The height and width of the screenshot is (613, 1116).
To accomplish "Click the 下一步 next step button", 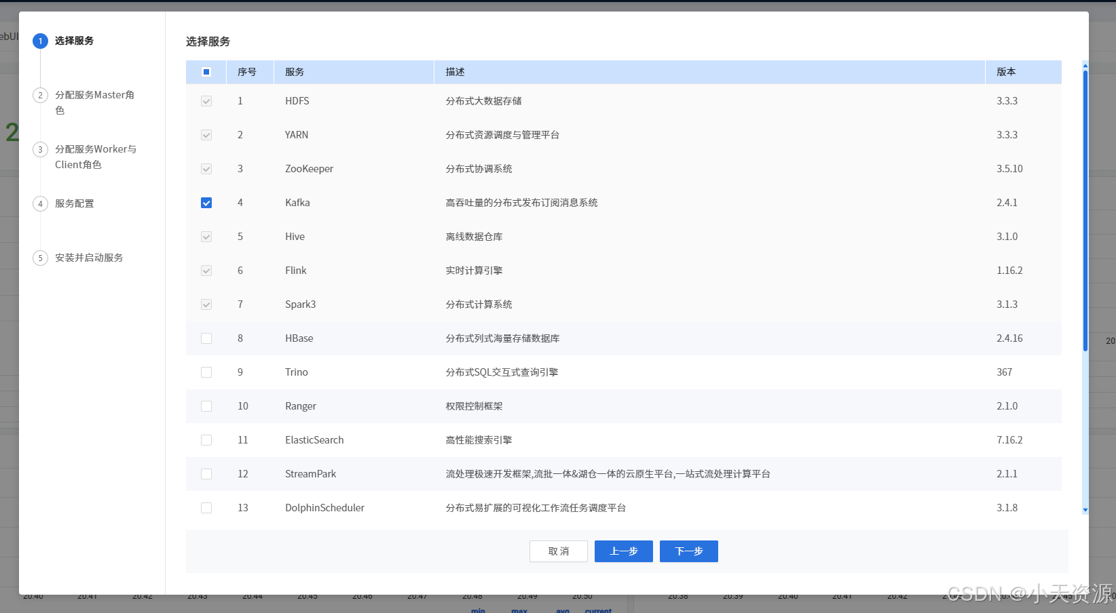I will pyautogui.click(x=689, y=551).
